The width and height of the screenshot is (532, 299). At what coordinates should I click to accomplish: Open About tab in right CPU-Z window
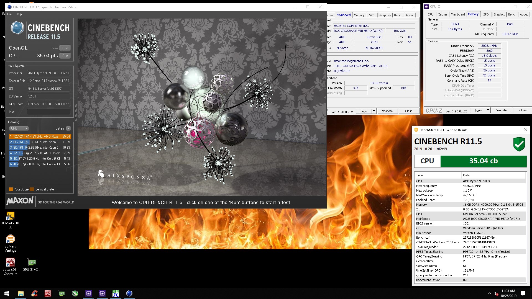[x=524, y=14]
